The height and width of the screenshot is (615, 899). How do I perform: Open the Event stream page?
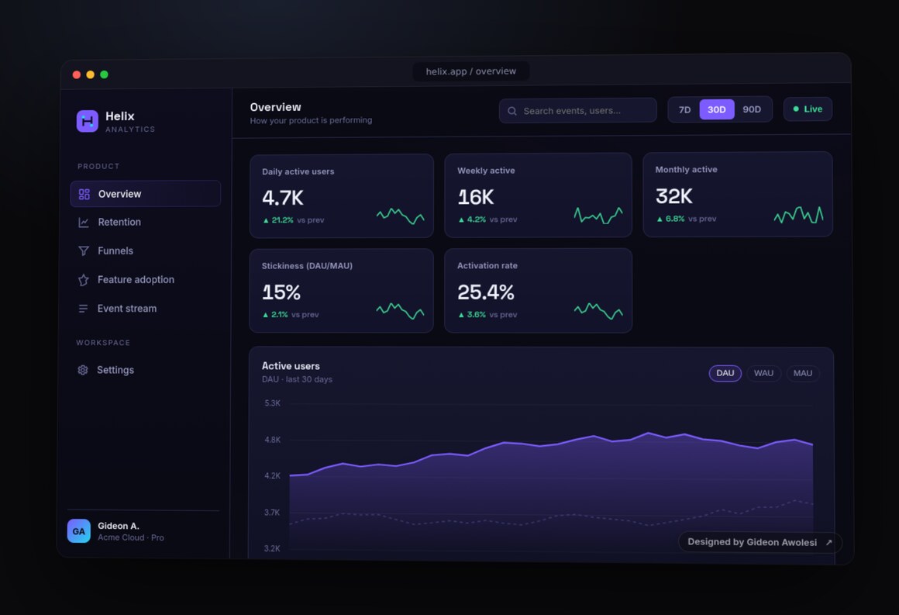[x=145, y=309]
